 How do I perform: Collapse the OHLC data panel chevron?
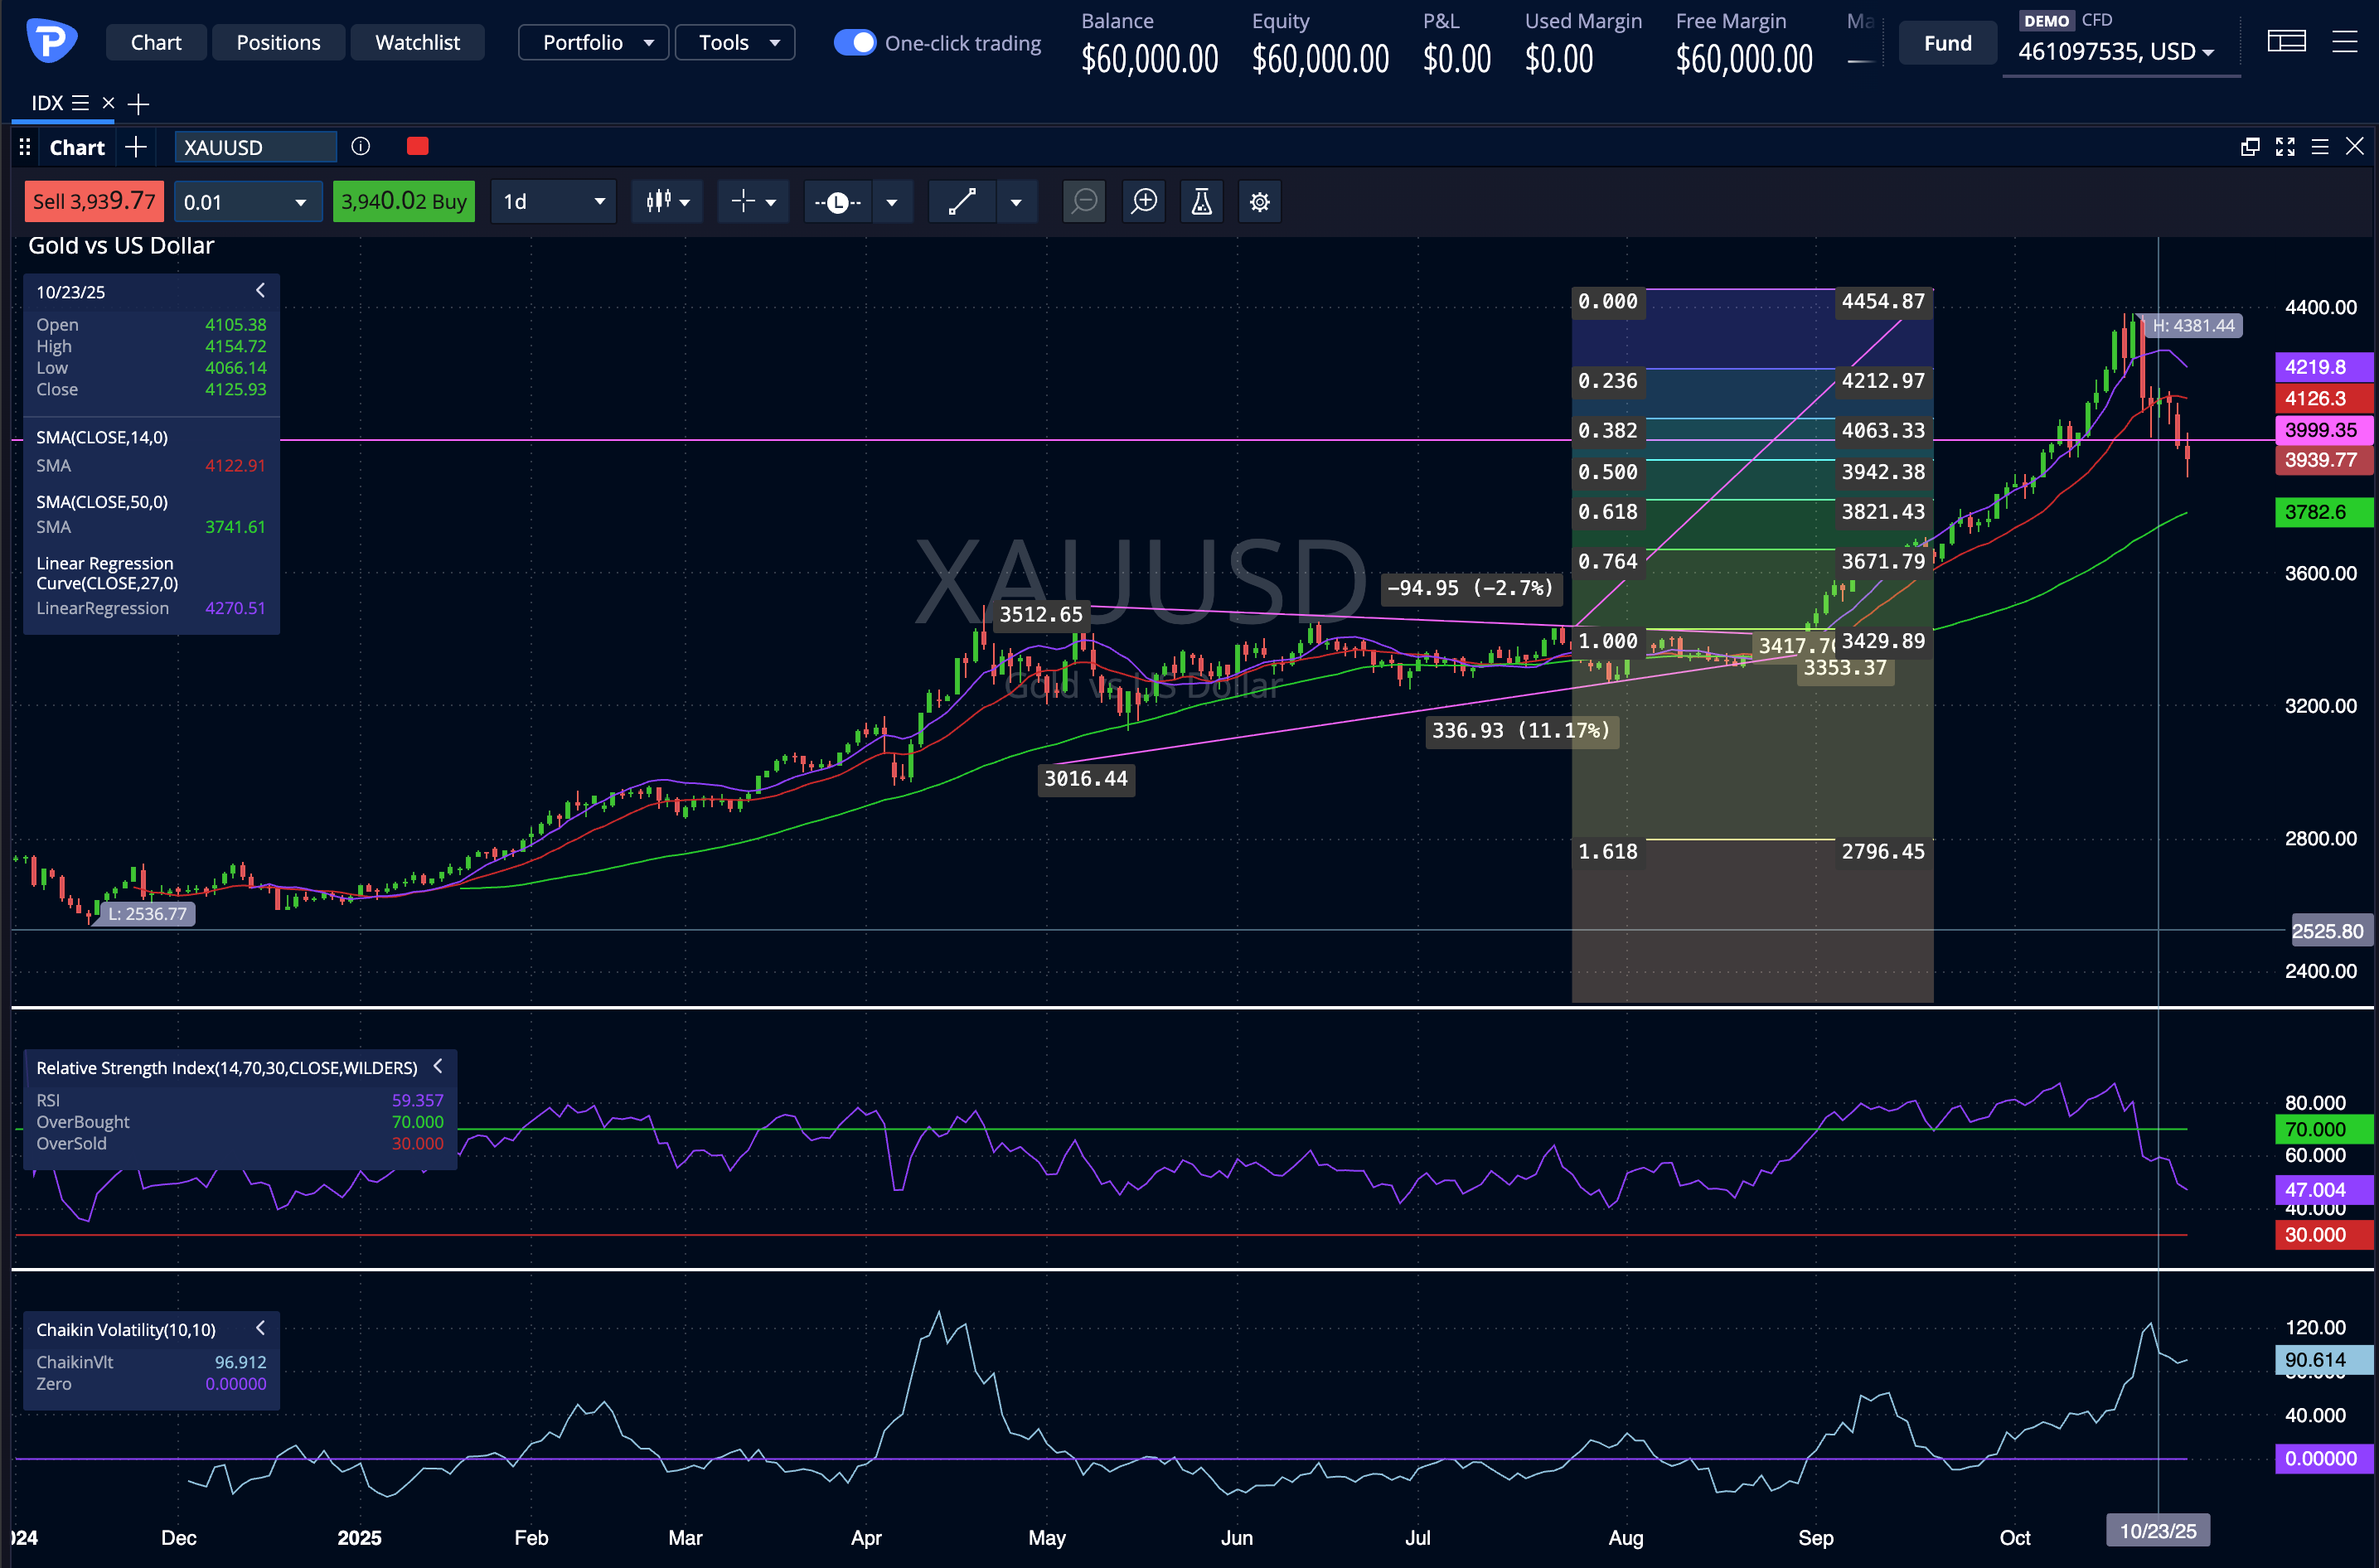[260, 290]
